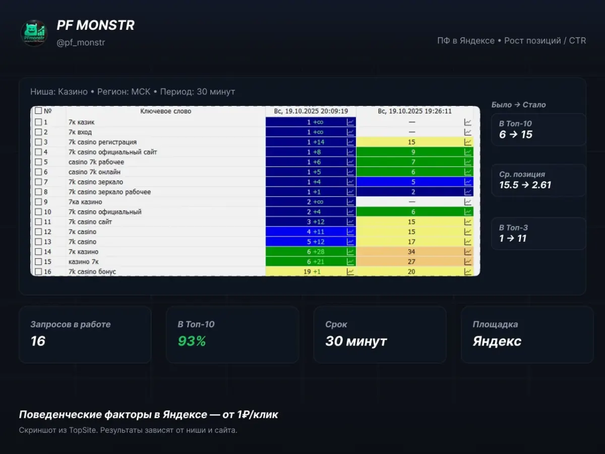
Task: Sort by the "Ключевое слово" column header
Action: [166, 111]
